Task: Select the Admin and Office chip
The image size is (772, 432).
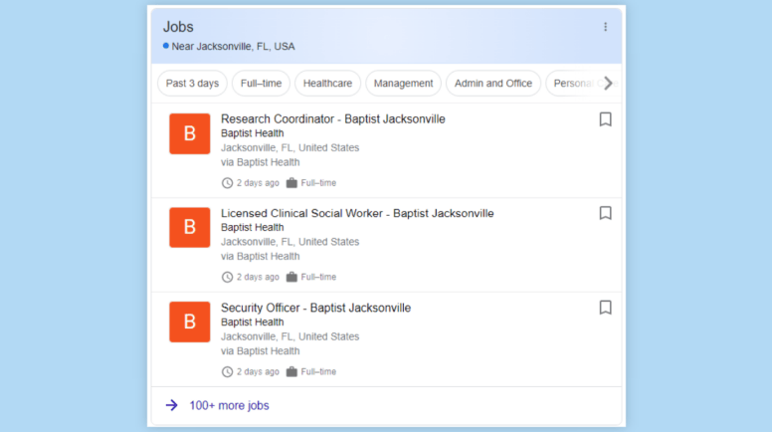Action: (492, 84)
